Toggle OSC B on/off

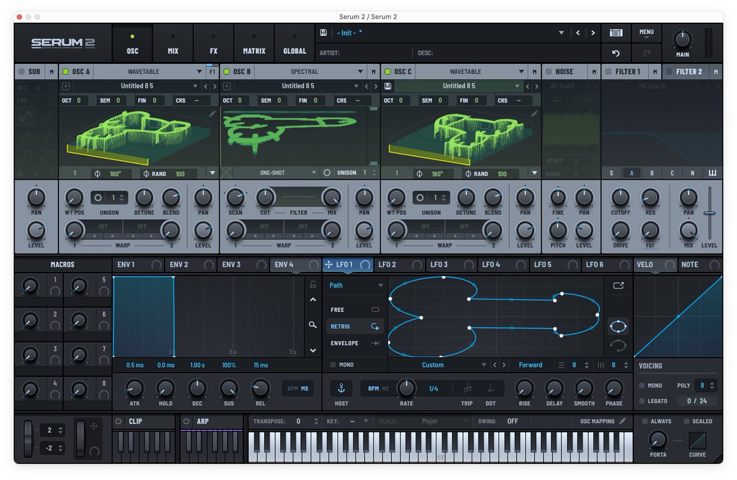pyautogui.click(x=227, y=72)
